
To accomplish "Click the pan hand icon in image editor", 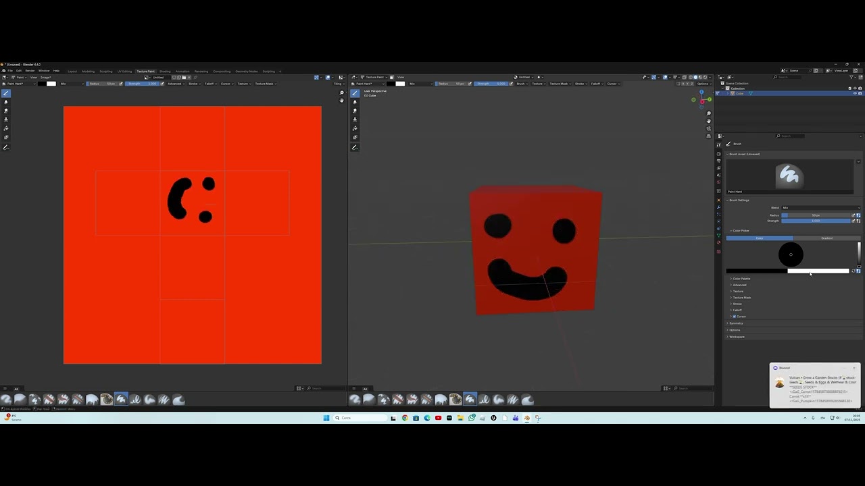I will tap(341, 101).
